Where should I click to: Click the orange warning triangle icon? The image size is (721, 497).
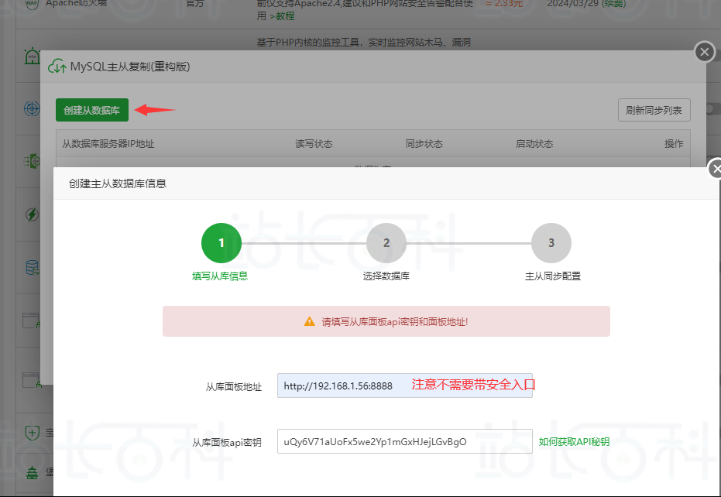310,321
